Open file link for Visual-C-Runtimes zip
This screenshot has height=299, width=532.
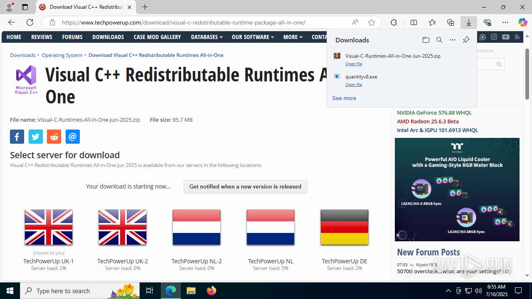pyautogui.click(x=354, y=64)
